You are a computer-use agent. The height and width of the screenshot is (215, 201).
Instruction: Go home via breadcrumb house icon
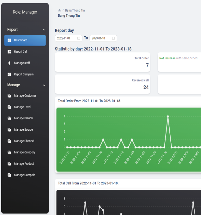59,10
